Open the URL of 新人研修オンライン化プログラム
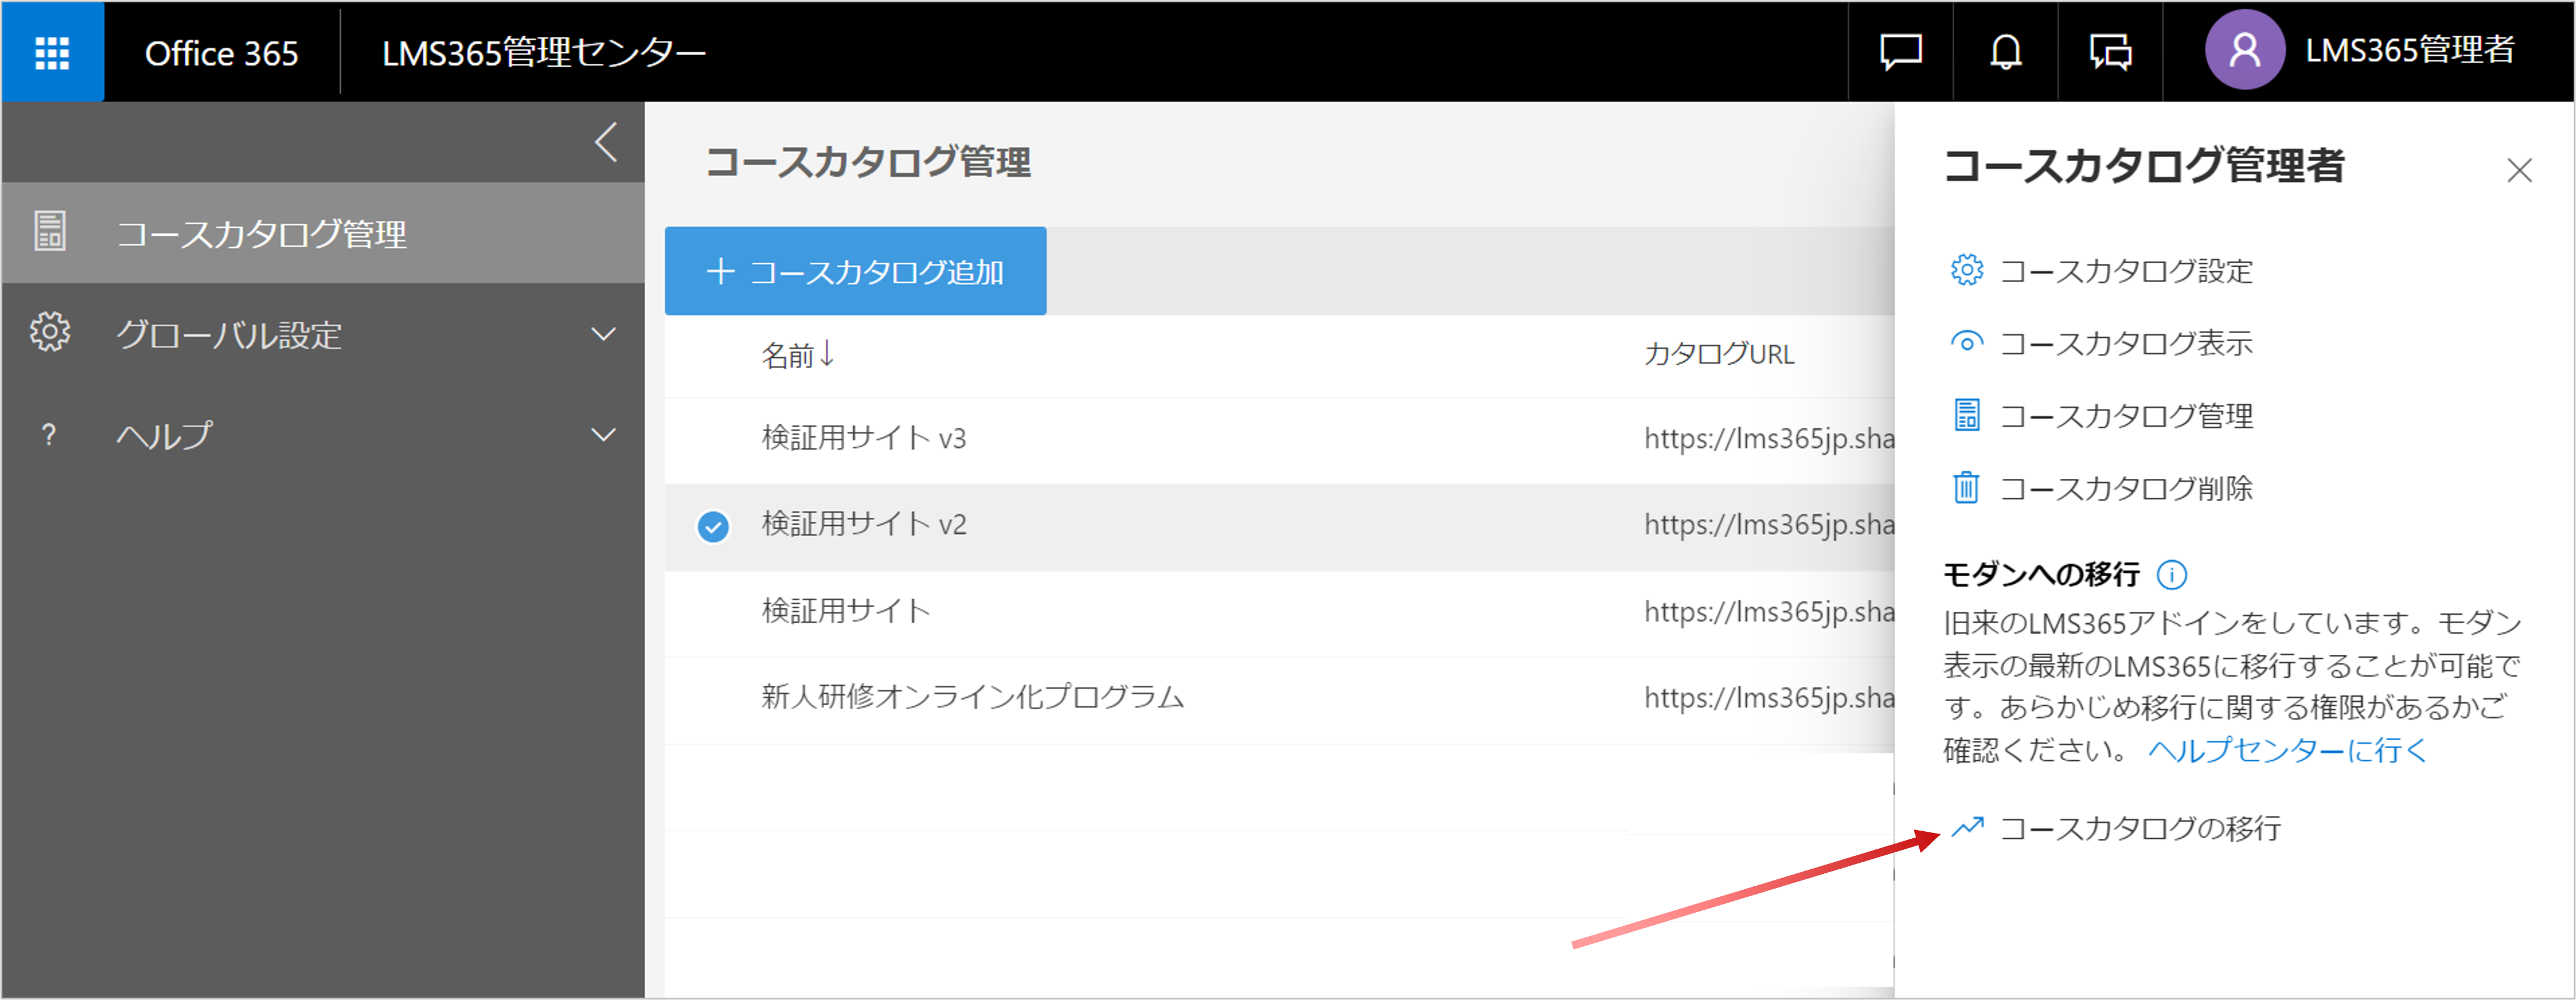2576x1000 pixels. click(x=1769, y=698)
